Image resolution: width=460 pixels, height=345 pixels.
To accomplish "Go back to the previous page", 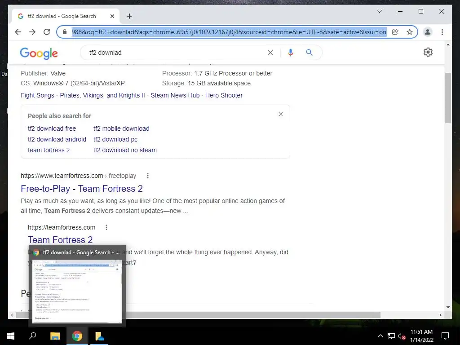I will coord(18,32).
